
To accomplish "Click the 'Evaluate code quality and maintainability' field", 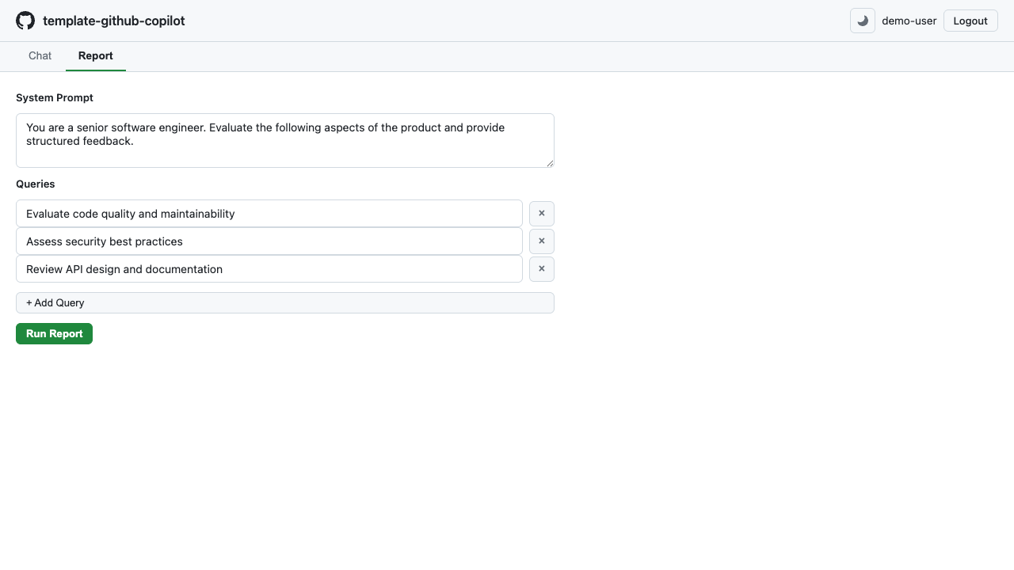I will click(269, 214).
